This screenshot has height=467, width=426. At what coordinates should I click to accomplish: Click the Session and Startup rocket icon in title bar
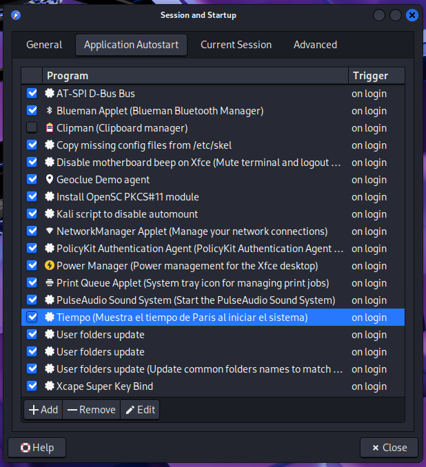[16, 14]
